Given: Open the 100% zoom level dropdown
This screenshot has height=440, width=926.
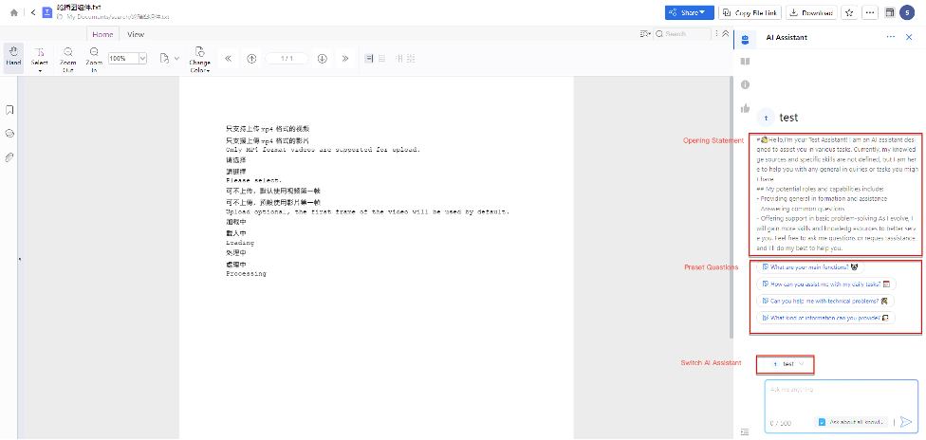Looking at the screenshot, I should point(142,58).
